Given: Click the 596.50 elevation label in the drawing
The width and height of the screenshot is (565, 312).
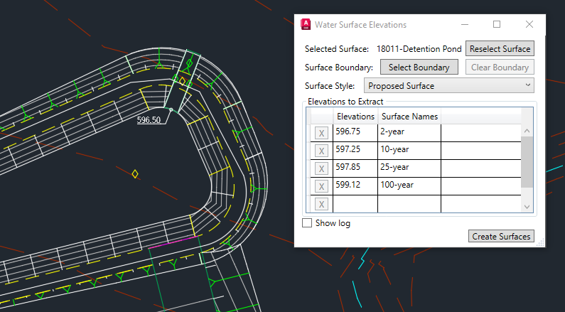Looking at the screenshot, I should pyautogui.click(x=149, y=120).
